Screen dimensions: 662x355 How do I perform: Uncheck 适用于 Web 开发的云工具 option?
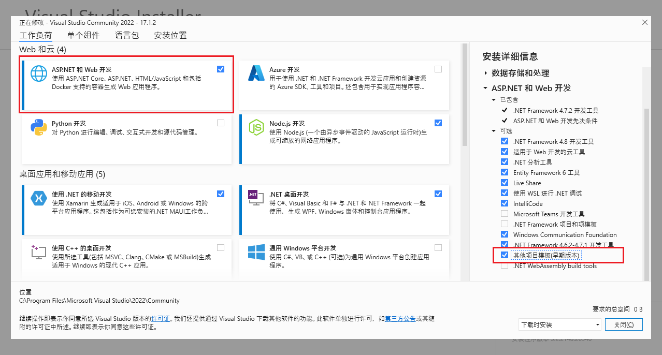(x=505, y=152)
